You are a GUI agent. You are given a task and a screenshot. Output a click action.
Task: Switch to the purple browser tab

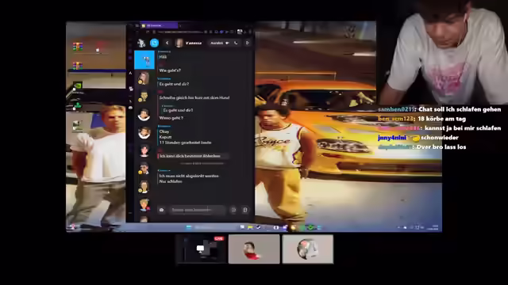coord(159,25)
